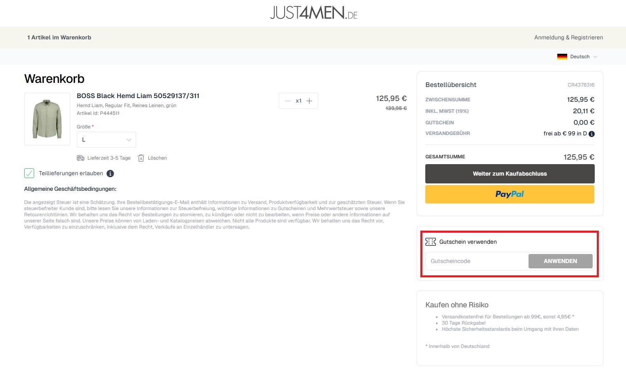Image resolution: width=626 pixels, height=373 pixels.
Task: Click the voucher ticket icon beside Gutschein verwenden
Action: click(431, 242)
